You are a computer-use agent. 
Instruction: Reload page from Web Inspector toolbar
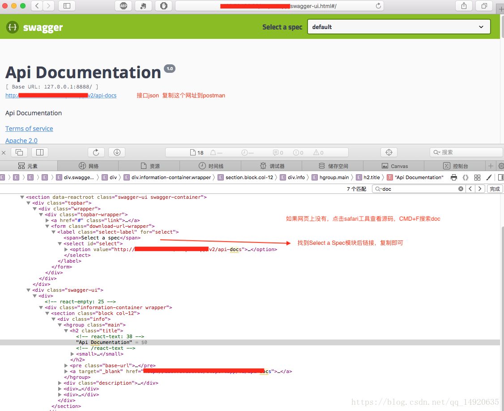96,152
